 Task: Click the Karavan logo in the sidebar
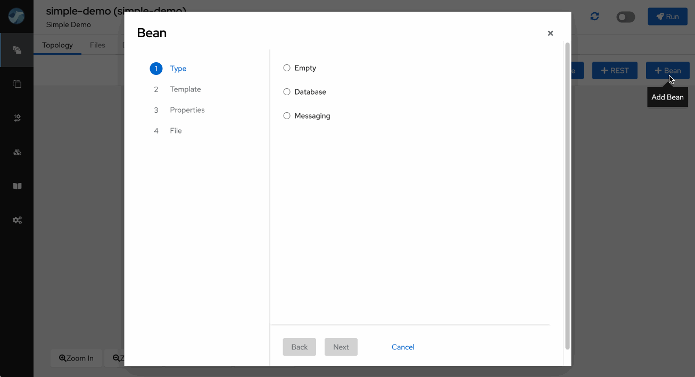tap(16, 16)
